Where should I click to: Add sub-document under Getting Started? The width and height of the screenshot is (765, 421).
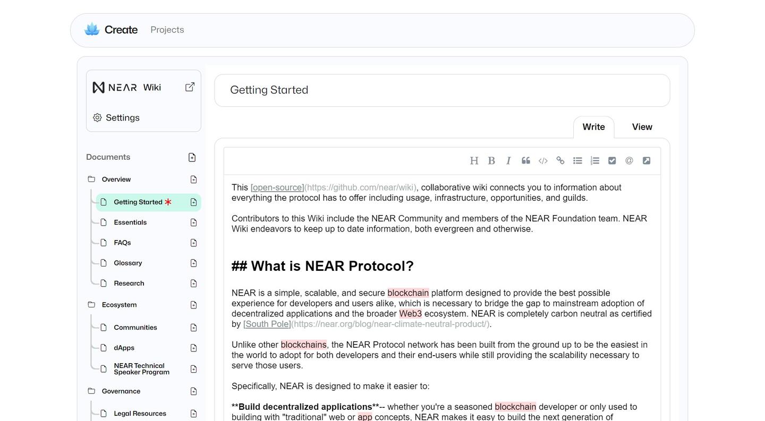click(193, 202)
